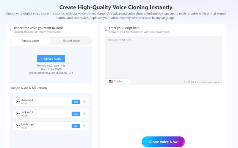Switch to the Upload audio tab
Image resolution: width=238 pixels, height=148 pixels.
click(30, 41)
